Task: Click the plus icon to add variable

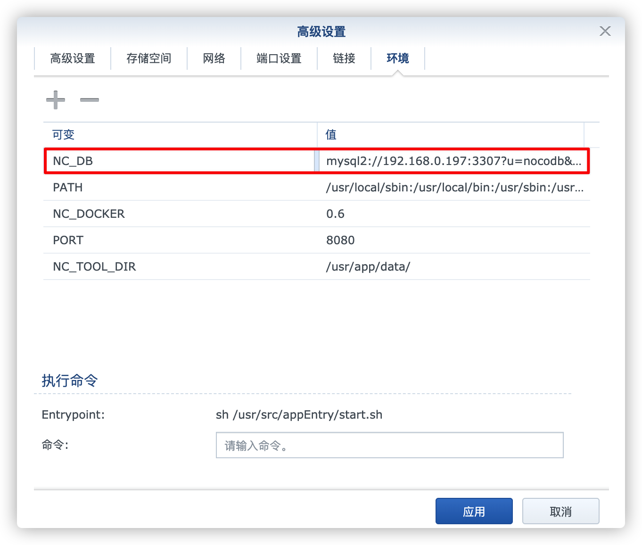Action: [56, 99]
